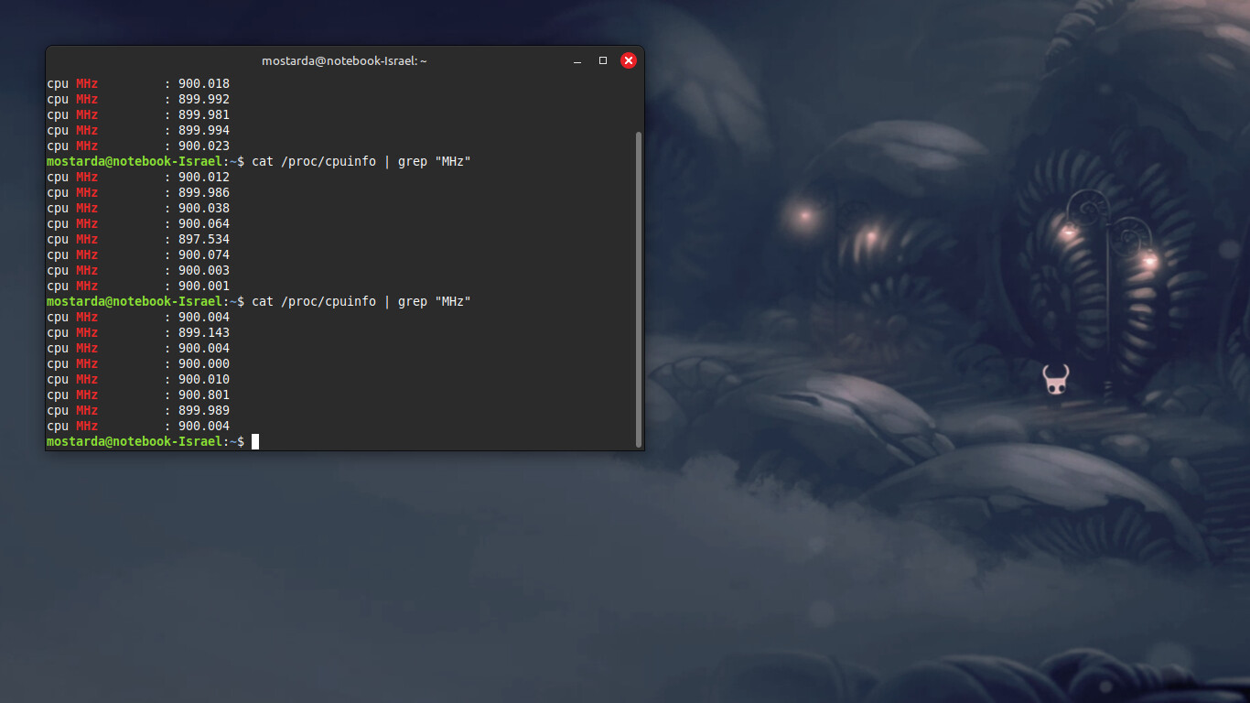The height and width of the screenshot is (703, 1250).
Task: Click the value 900.074
Action: tap(204, 254)
